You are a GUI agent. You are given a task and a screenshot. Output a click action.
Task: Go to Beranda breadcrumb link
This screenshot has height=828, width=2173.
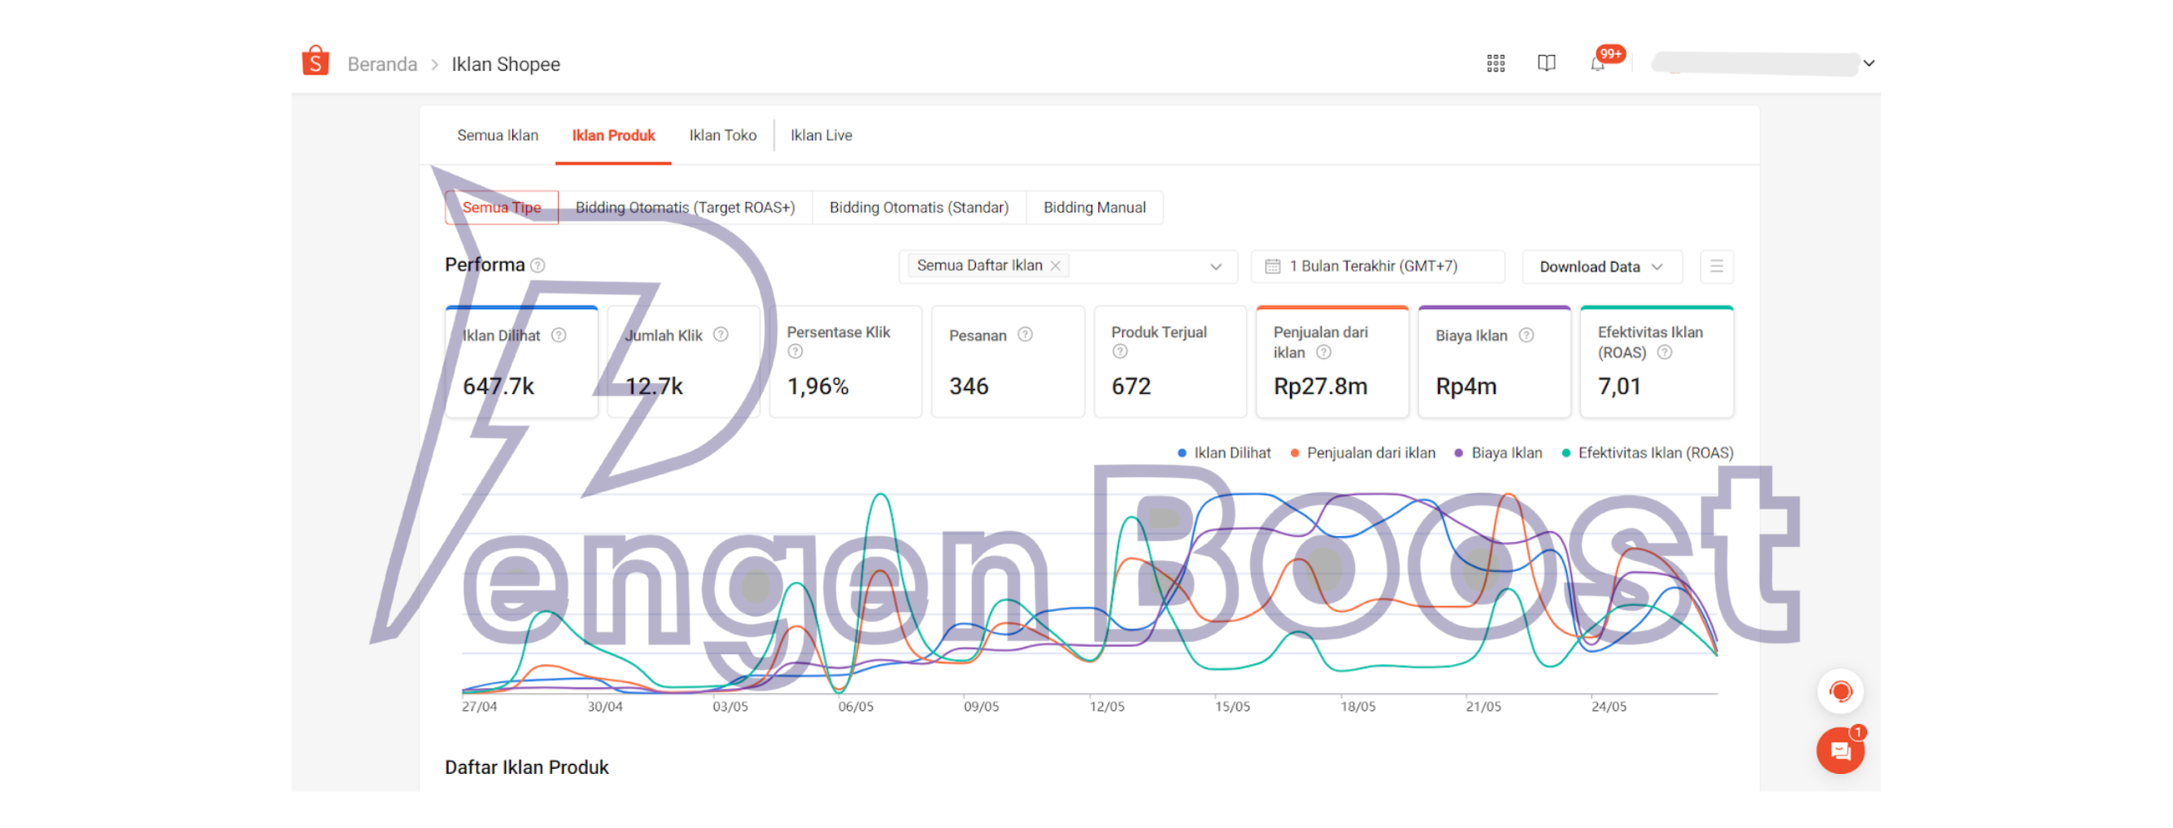pos(382,64)
